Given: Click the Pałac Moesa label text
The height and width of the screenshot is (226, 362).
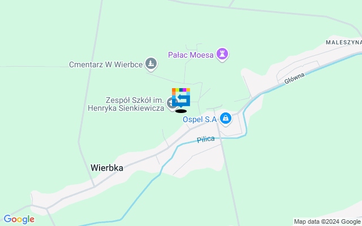Looking at the screenshot, I should click(191, 55).
